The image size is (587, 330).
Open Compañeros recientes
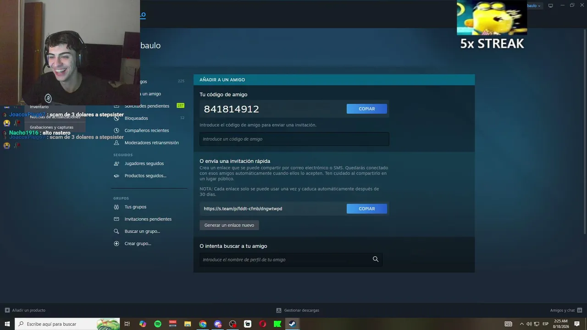[147, 131]
